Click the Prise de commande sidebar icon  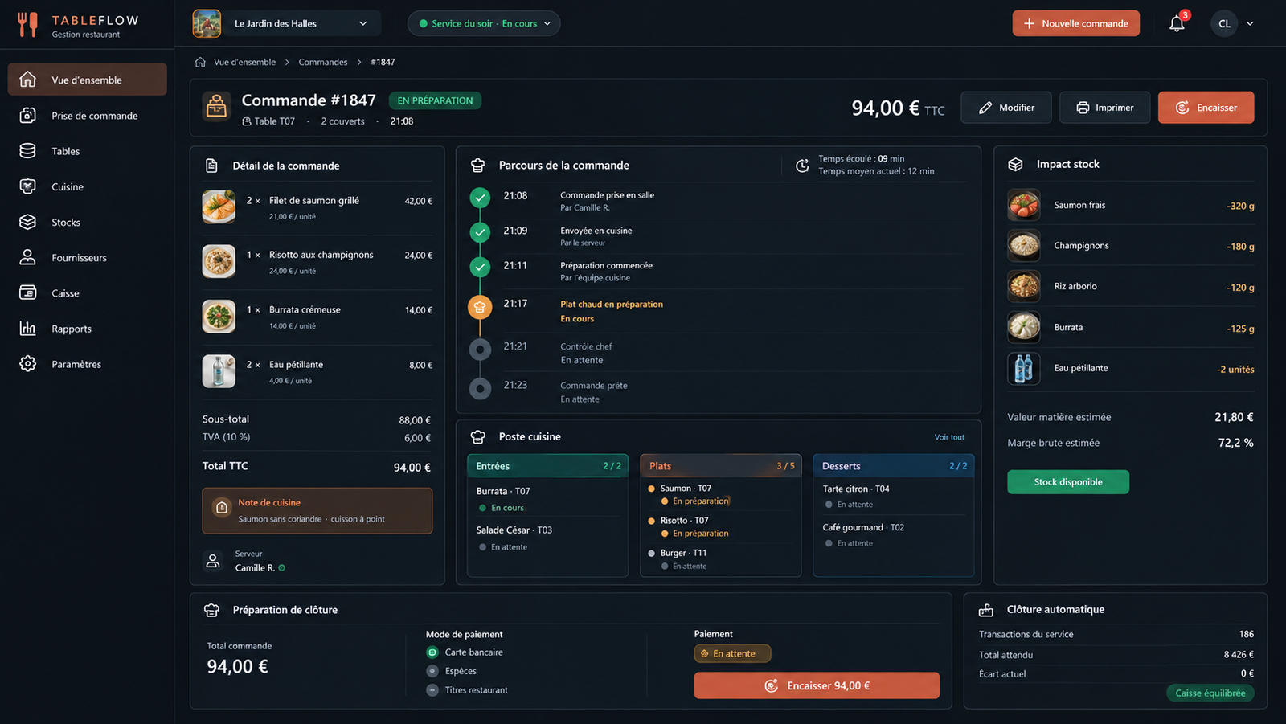pos(27,116)
